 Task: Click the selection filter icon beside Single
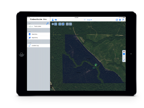pos(85,20)
